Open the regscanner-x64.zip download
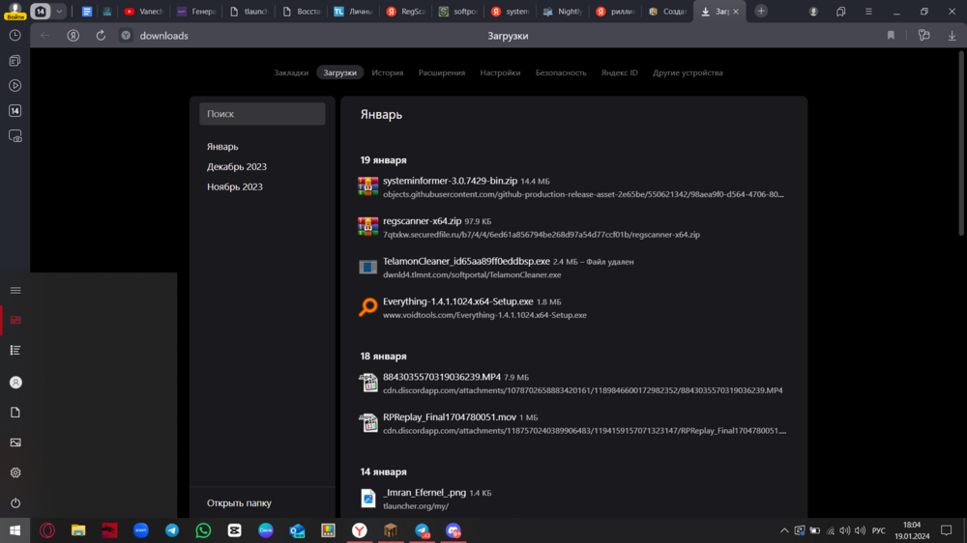This screenshot has width=967, height=543. pyautogui.click(x=423, y=220)
